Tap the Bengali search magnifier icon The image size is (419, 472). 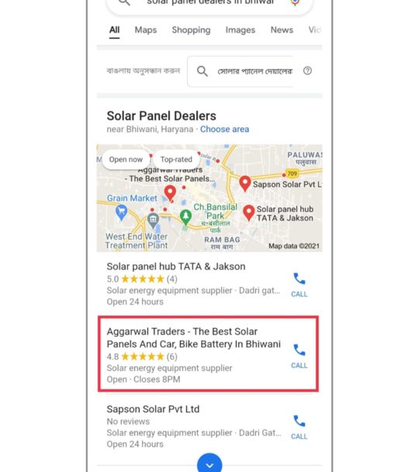pos(203,71)
